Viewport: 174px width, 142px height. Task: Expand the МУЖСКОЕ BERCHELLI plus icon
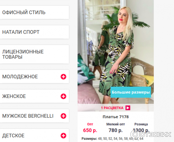[x=63, y=116]
